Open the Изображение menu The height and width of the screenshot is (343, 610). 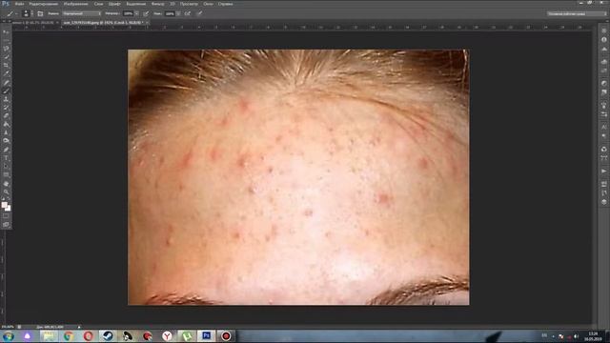pyautogui.click(x=75, y=4)
